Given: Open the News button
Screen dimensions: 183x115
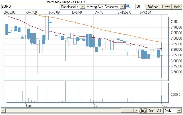Looking at the screenshot, I should click(166, 7).
